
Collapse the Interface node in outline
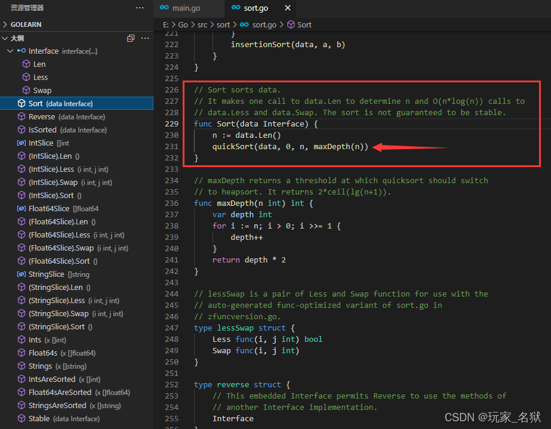(11, 51)
